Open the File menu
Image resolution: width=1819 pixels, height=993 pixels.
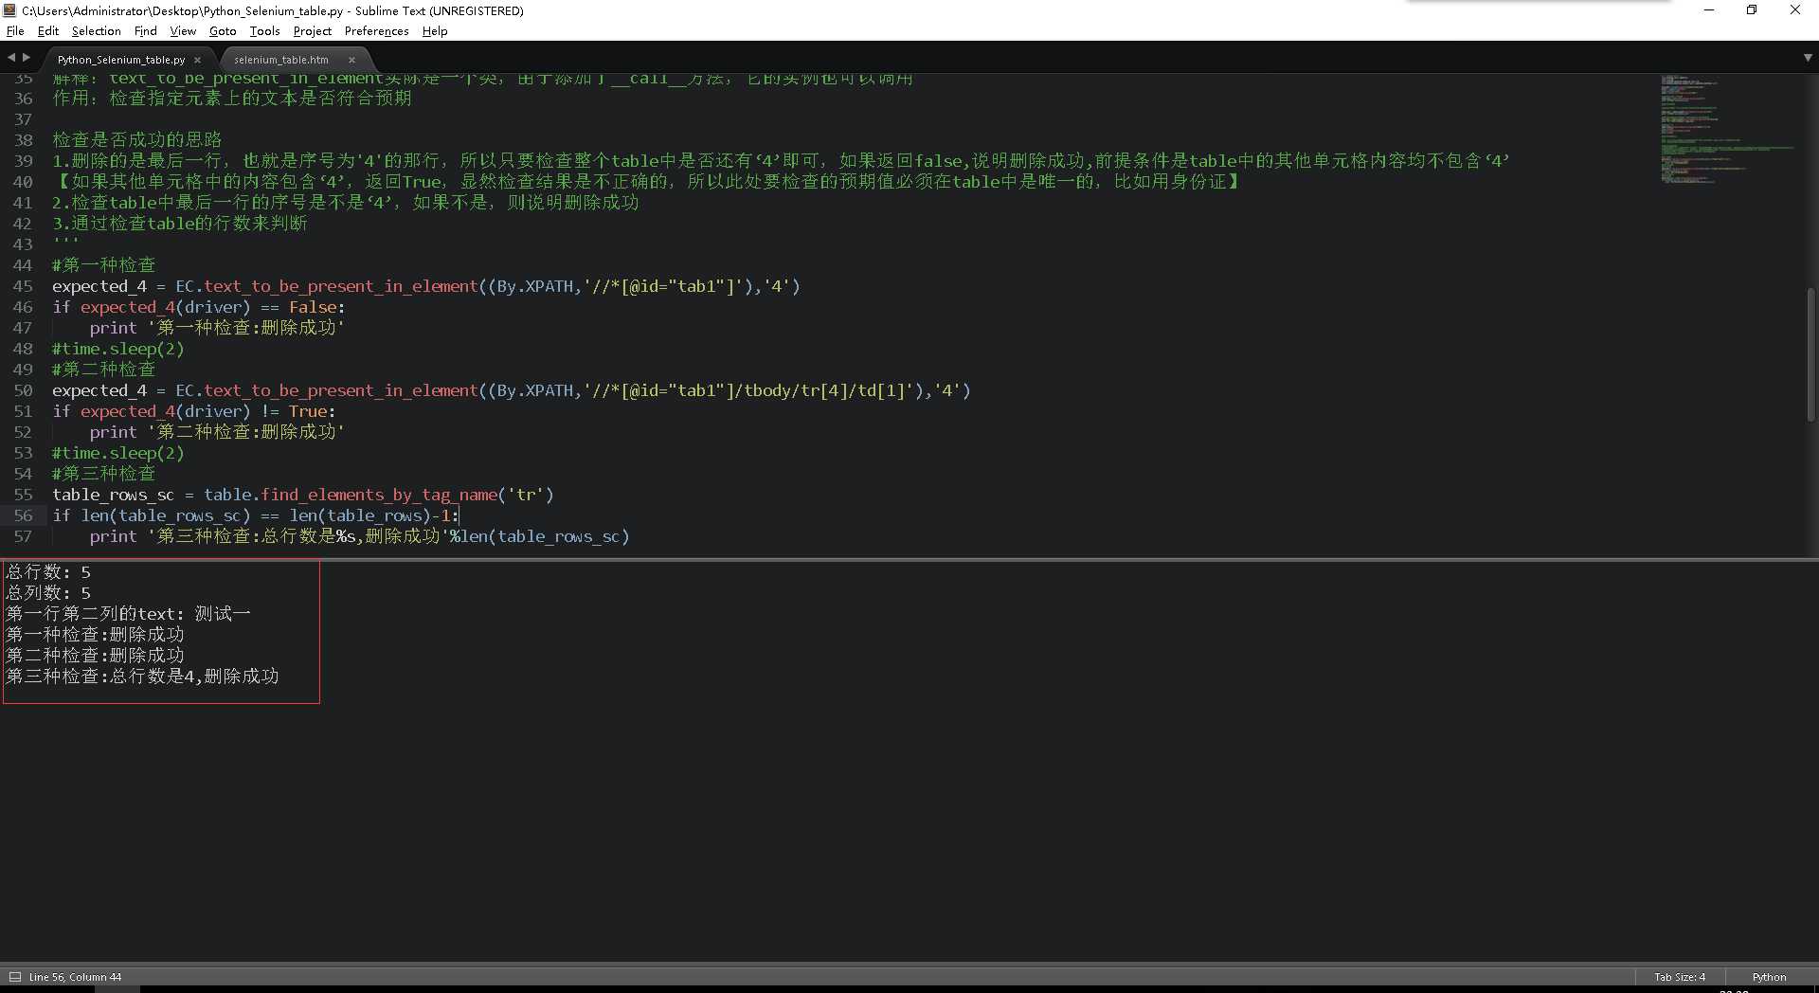tap(15, 31)
